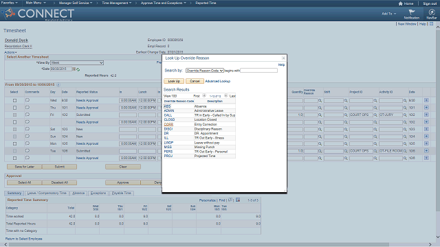Click the Approve button
The width and height of the screenshot is (440, 247).
[123, 183]
